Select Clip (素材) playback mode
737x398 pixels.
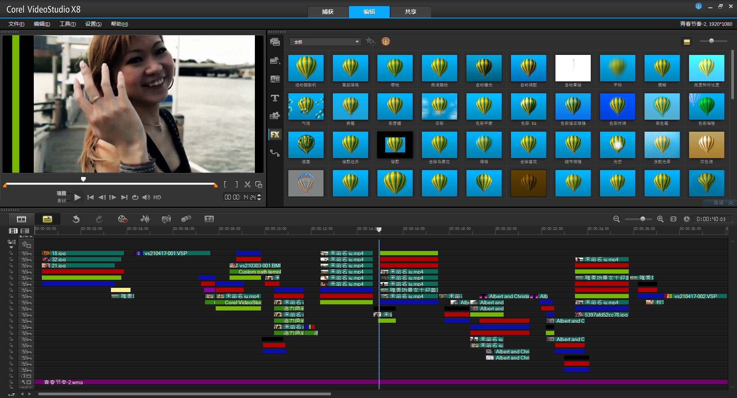61,201
